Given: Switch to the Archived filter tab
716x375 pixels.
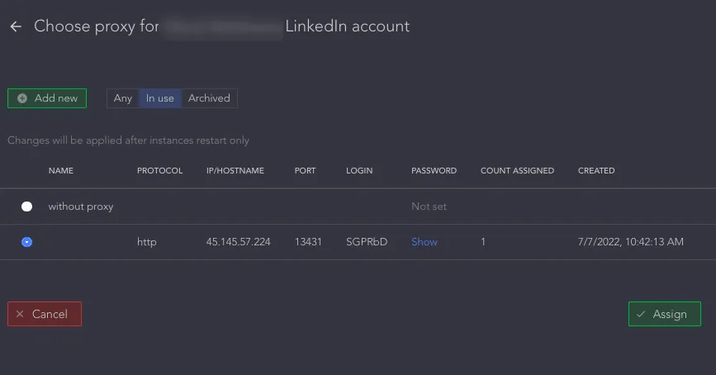Looking at the screenshot, I should coord(209,98).
